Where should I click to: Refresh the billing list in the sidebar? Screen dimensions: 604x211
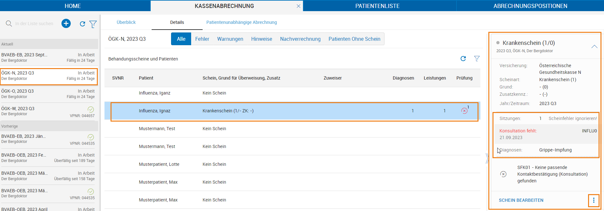point(83,24)
